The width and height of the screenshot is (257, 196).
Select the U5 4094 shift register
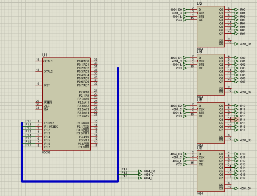pos(210,122)
